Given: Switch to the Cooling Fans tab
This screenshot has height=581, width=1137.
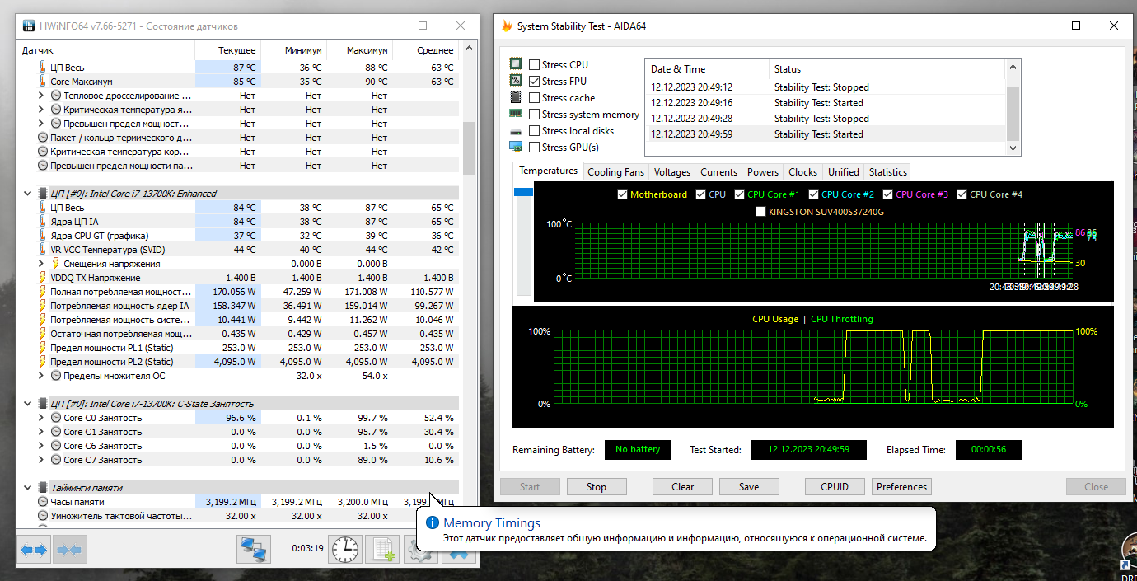Looking at the screenshot, I should pos(615,172).
